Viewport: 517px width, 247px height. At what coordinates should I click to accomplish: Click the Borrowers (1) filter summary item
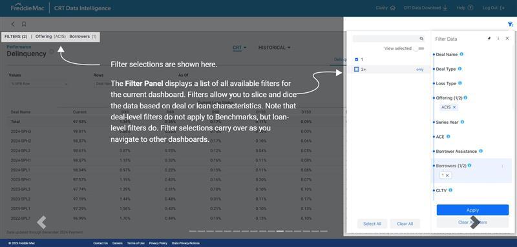[83, 37]
